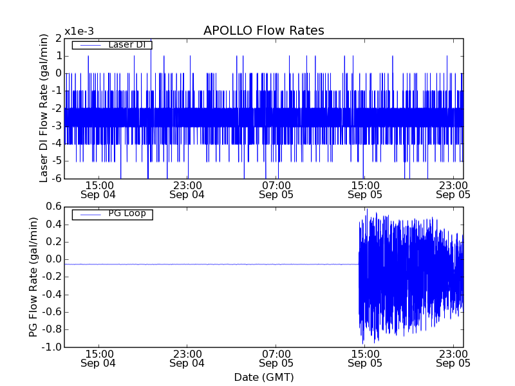515x386 pixels.
Task: Click the blue line sample in Laser DI legend
Action: click(x=89, y=45)
